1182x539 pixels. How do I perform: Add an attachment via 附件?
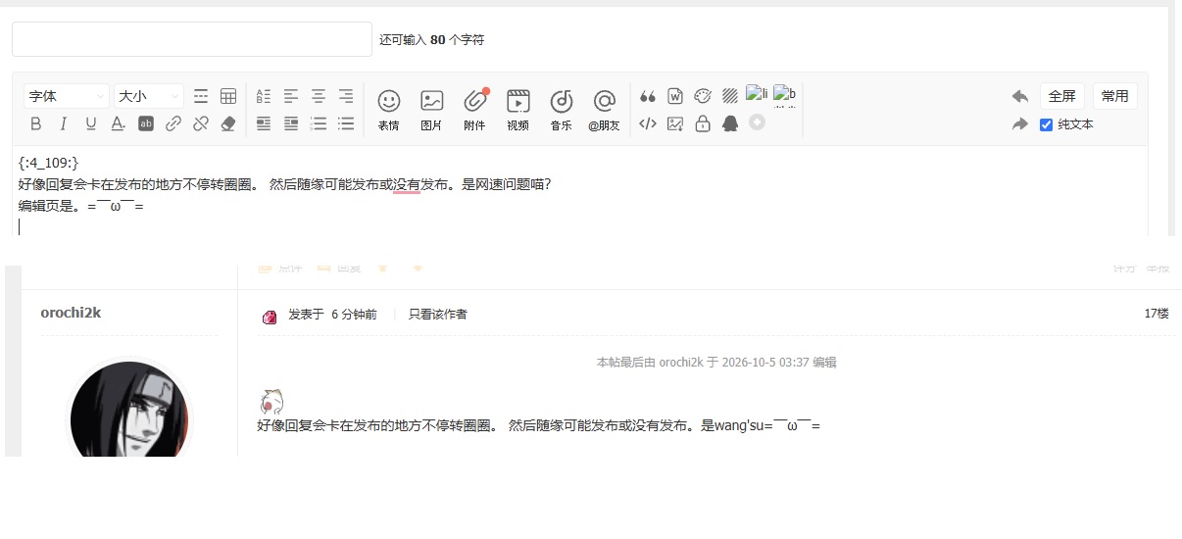pos(475,110)
